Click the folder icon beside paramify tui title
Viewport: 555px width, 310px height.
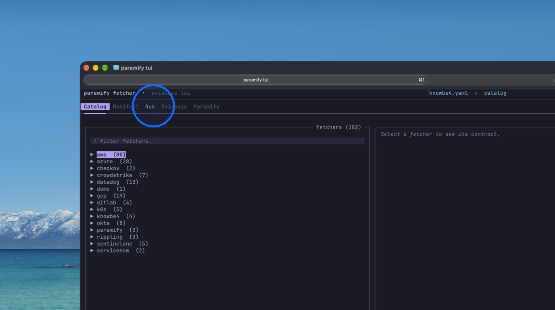click(x=116, y=68)
